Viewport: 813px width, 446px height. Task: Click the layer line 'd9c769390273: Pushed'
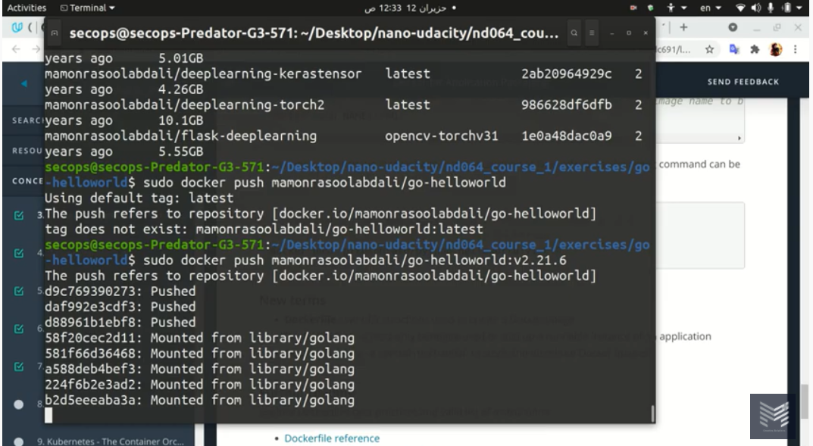click(120, 291)
